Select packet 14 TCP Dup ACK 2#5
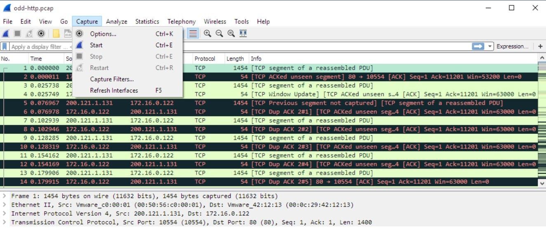Viewport: 546px width, 228px height. [269, 181]
